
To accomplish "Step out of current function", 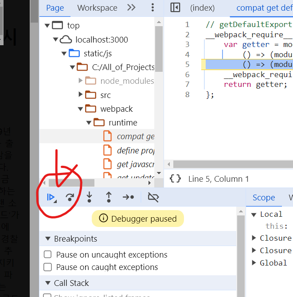I will (109, 197).
